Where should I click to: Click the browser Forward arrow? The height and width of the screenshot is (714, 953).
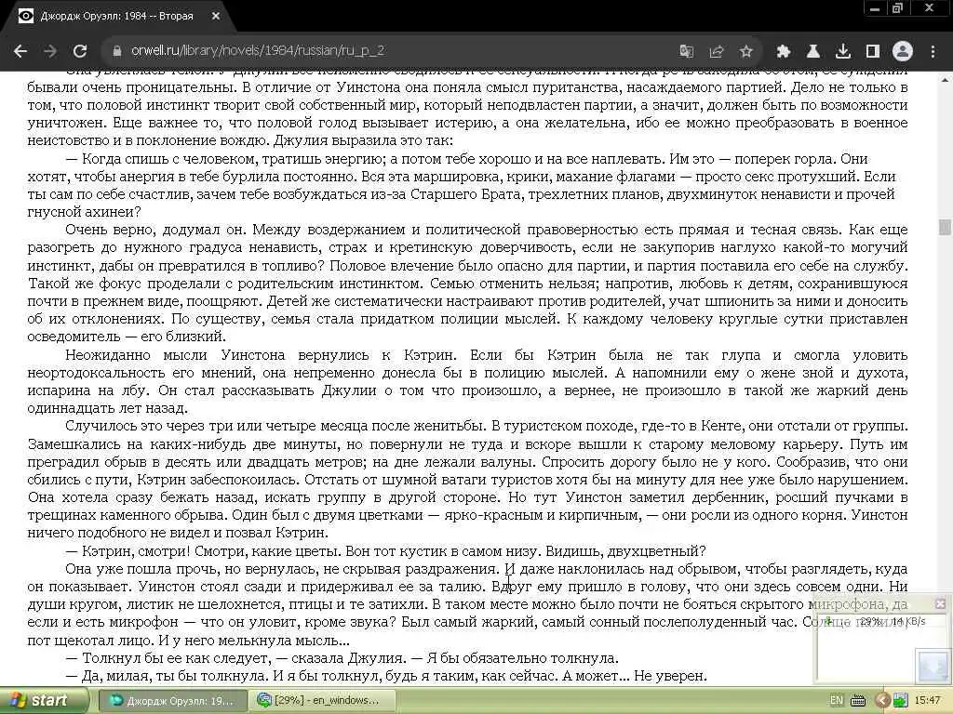pos(50,51)
